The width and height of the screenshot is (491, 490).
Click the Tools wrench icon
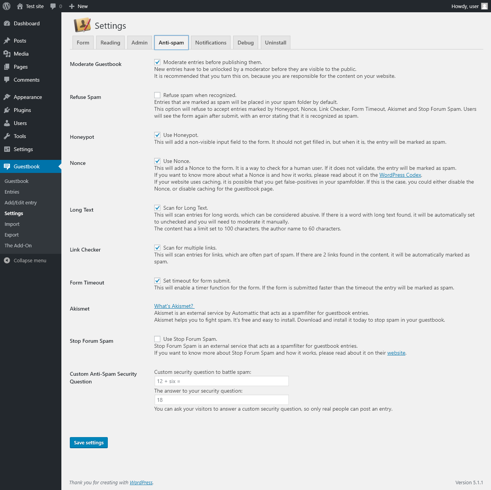[7, 136]
